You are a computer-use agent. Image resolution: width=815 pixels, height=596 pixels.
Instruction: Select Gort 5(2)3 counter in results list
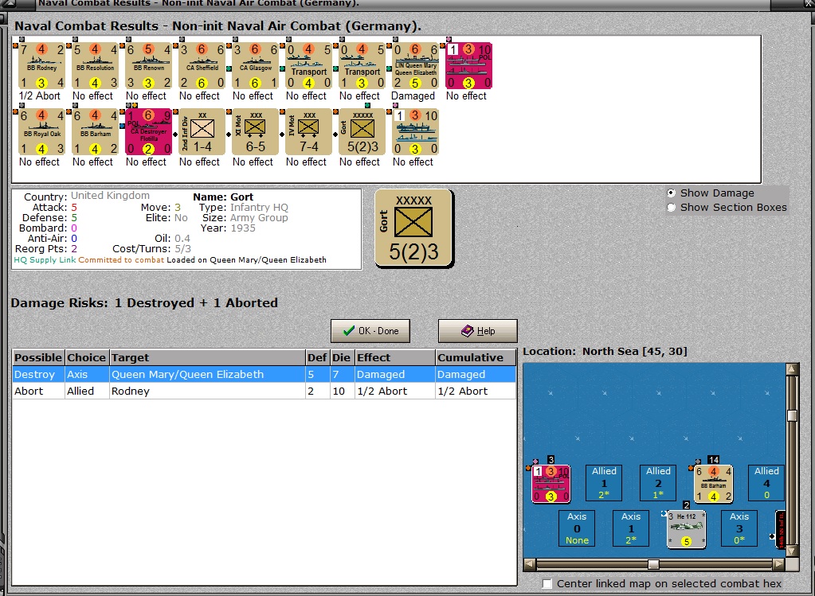coord(362,132)
